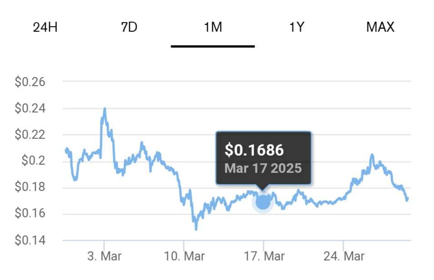This screenshot has width=434, height=280.
Task: Click the "Mar 17 2025" tooltip date
Action: point(263,168)
